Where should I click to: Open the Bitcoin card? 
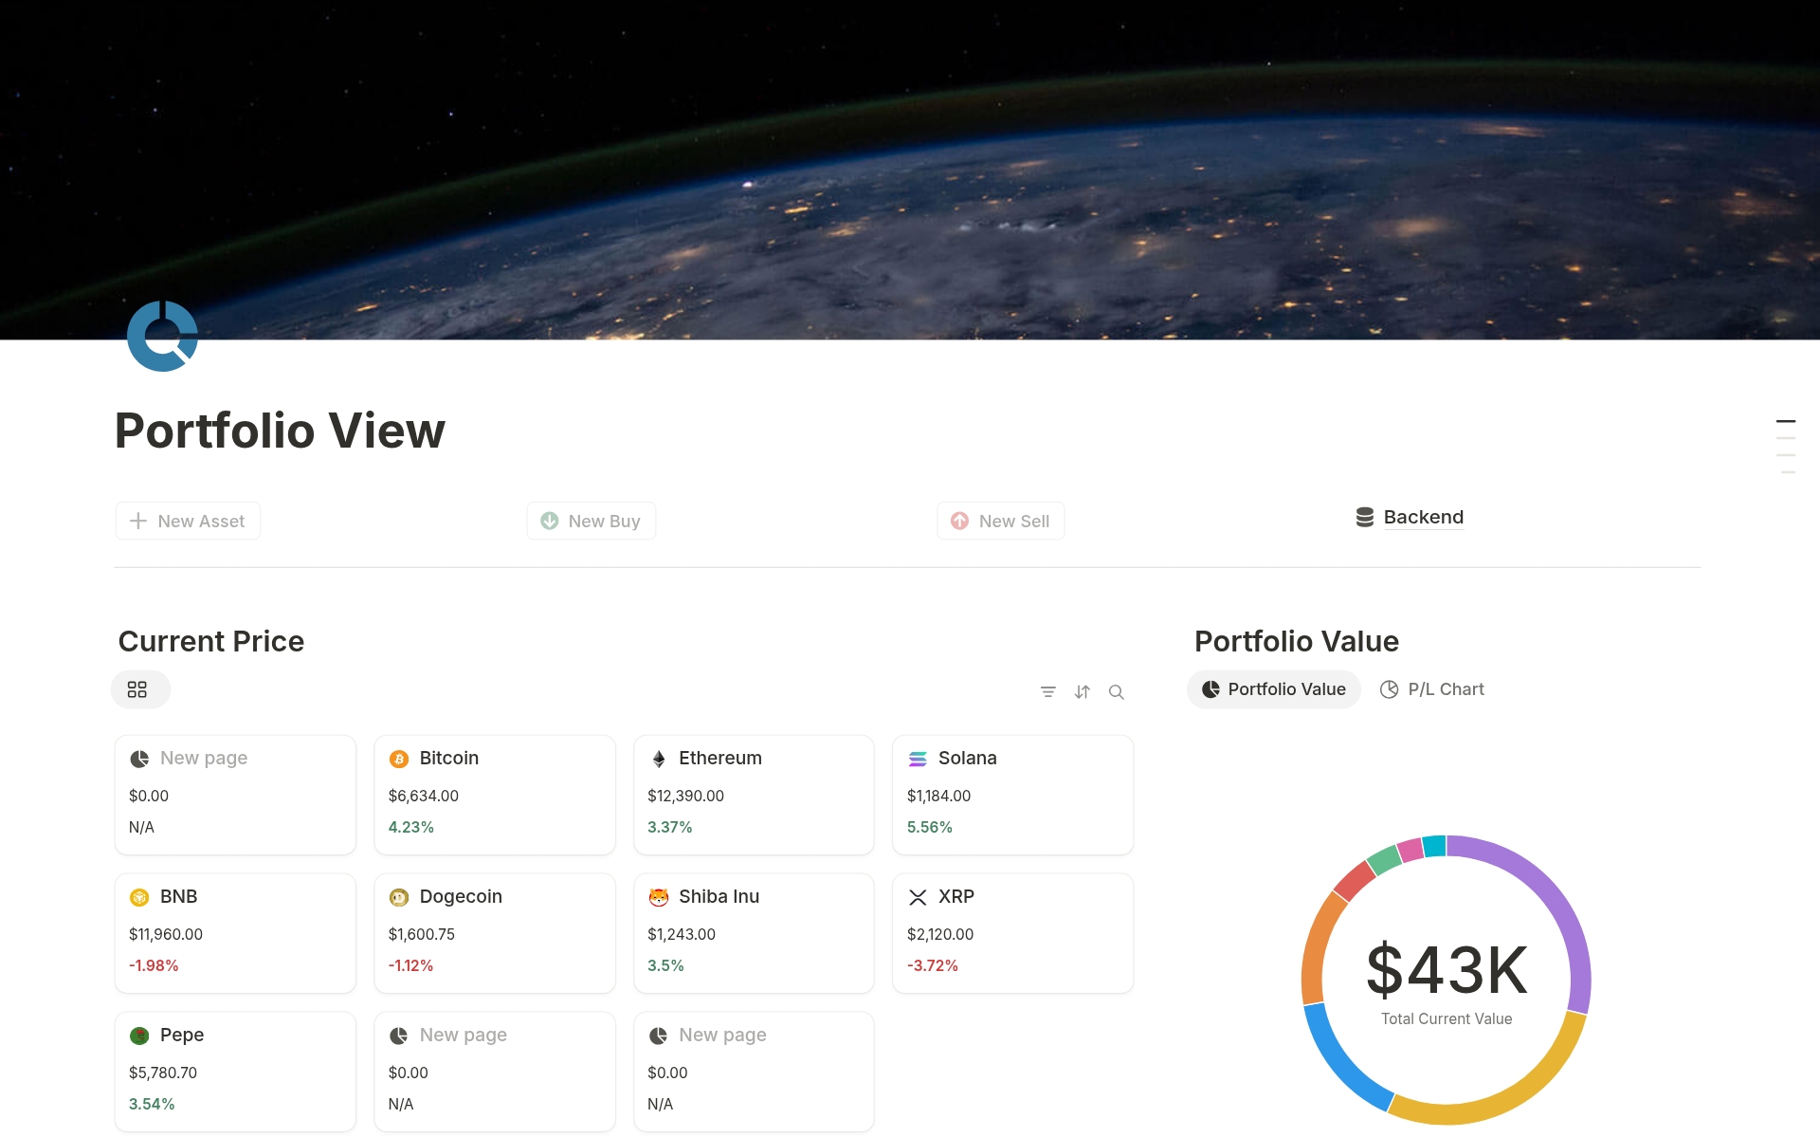pos(495,795)
